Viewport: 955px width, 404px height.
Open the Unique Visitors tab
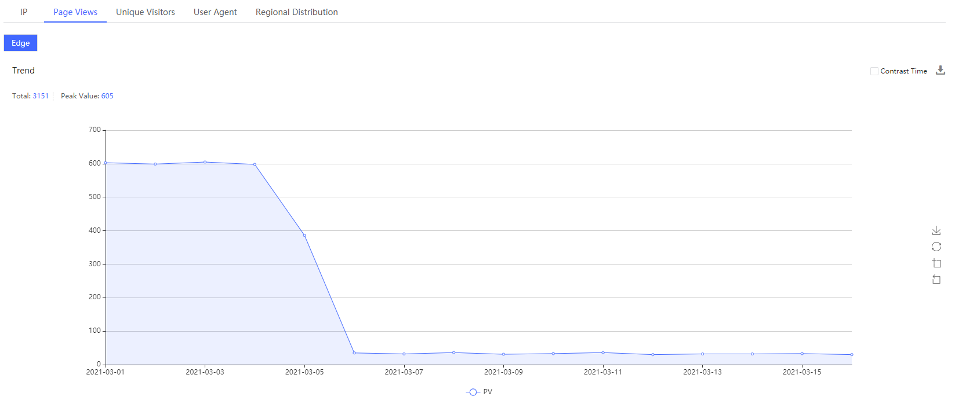click(146, 12)
